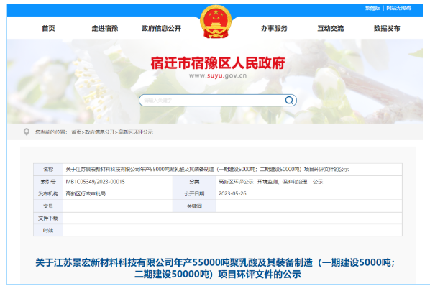Viewport: 430px width, 286px height.
Task: Click the large blue article headline
Action: 216,268
